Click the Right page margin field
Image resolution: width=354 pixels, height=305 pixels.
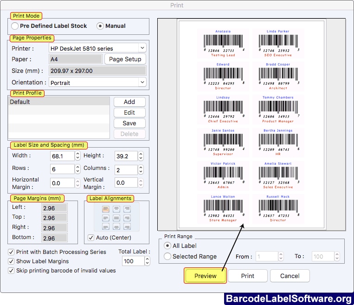[x=54, y=228]
